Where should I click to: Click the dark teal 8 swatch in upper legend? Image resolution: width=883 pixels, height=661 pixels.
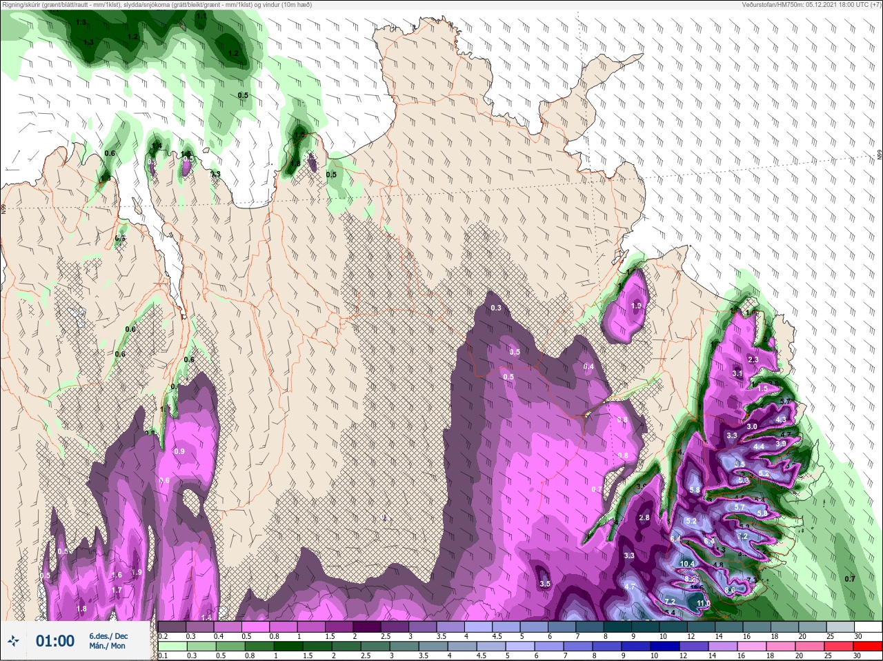(618, 627)
